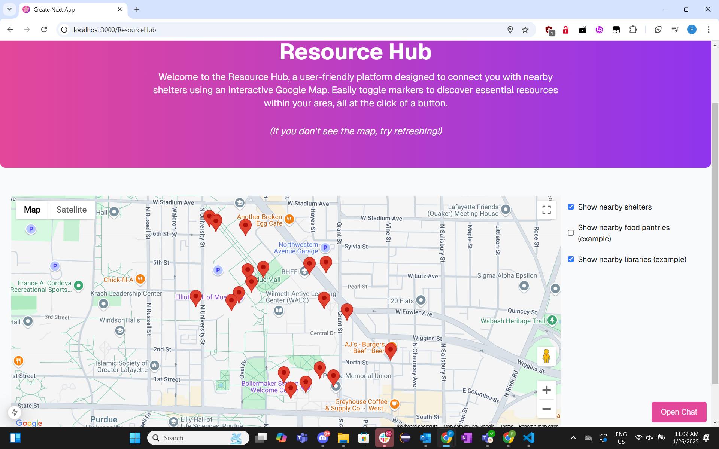The image size is (719, 449).
Task: Open the tab search dropdown arrow
Action: click(x=9, y=9)
